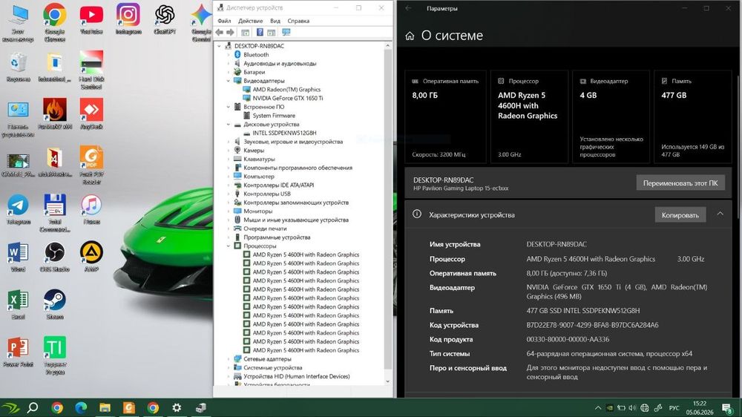Open YouTube desktop shortcut

(x=91, y=19)
